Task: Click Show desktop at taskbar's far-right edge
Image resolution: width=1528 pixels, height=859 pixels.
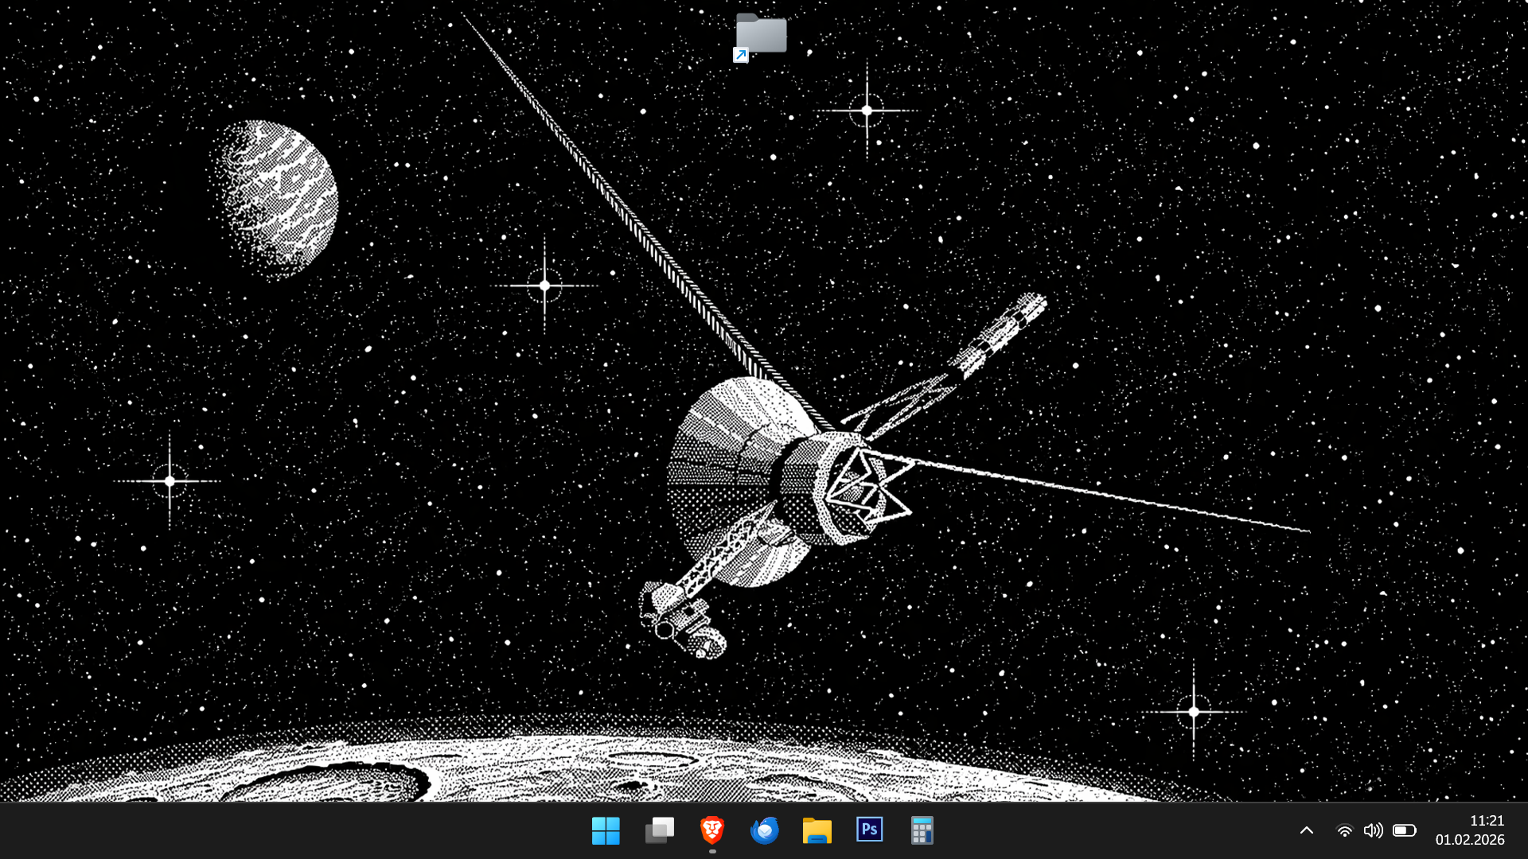Action: pyautogui.click(x=1525, y=830)
